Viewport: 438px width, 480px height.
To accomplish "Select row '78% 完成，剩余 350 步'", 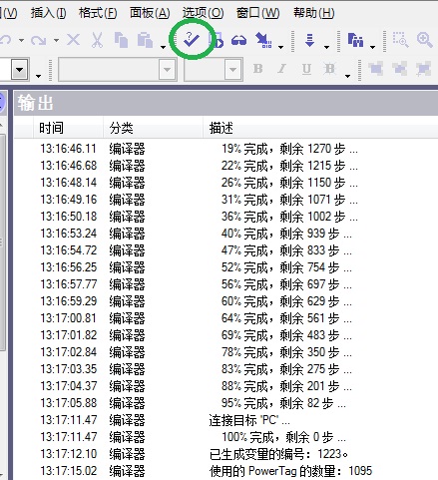I will 226,352.
